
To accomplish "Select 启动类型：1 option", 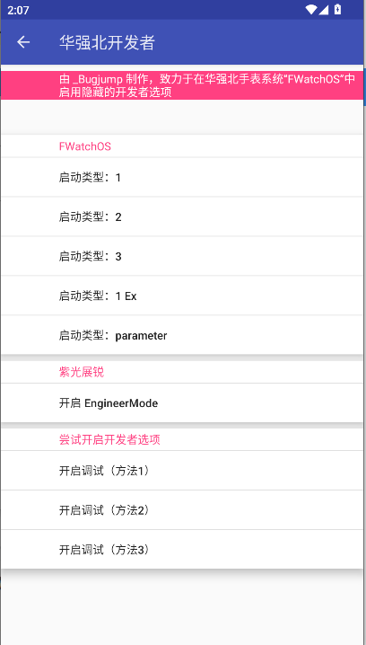I will tap(182, 177).
